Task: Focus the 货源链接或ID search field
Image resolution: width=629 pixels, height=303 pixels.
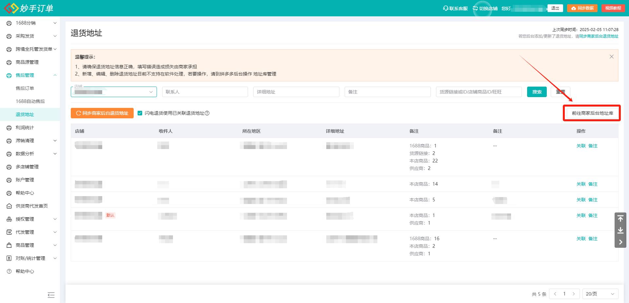Action: 479,92
